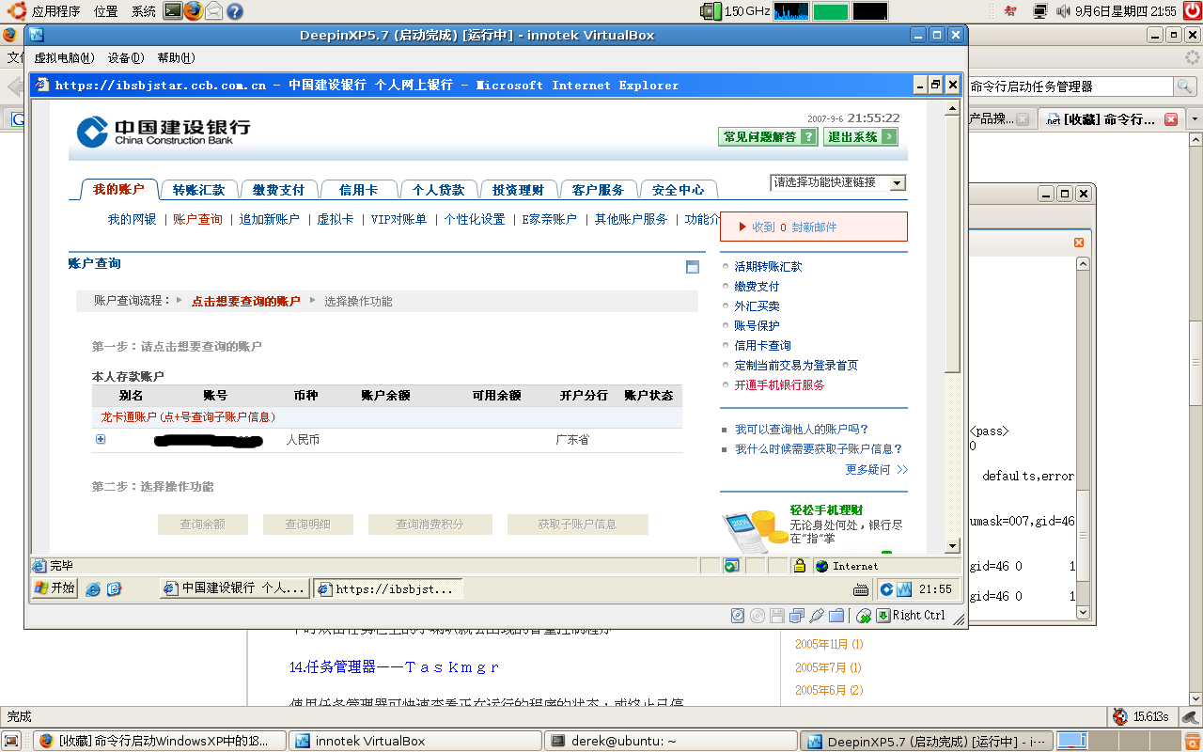The image size is (1203, 752).
Task: Open the network monitor applet
Action: [1040, 11]
